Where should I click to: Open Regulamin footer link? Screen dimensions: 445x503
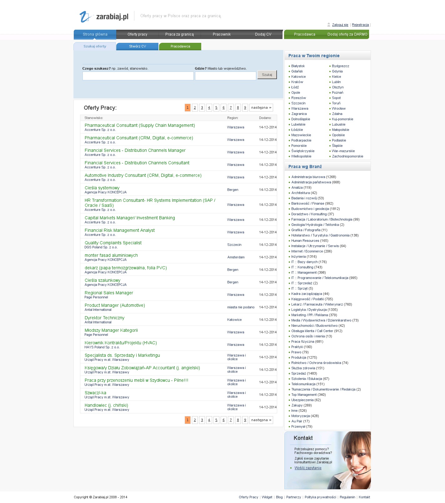tap(347, 497)
